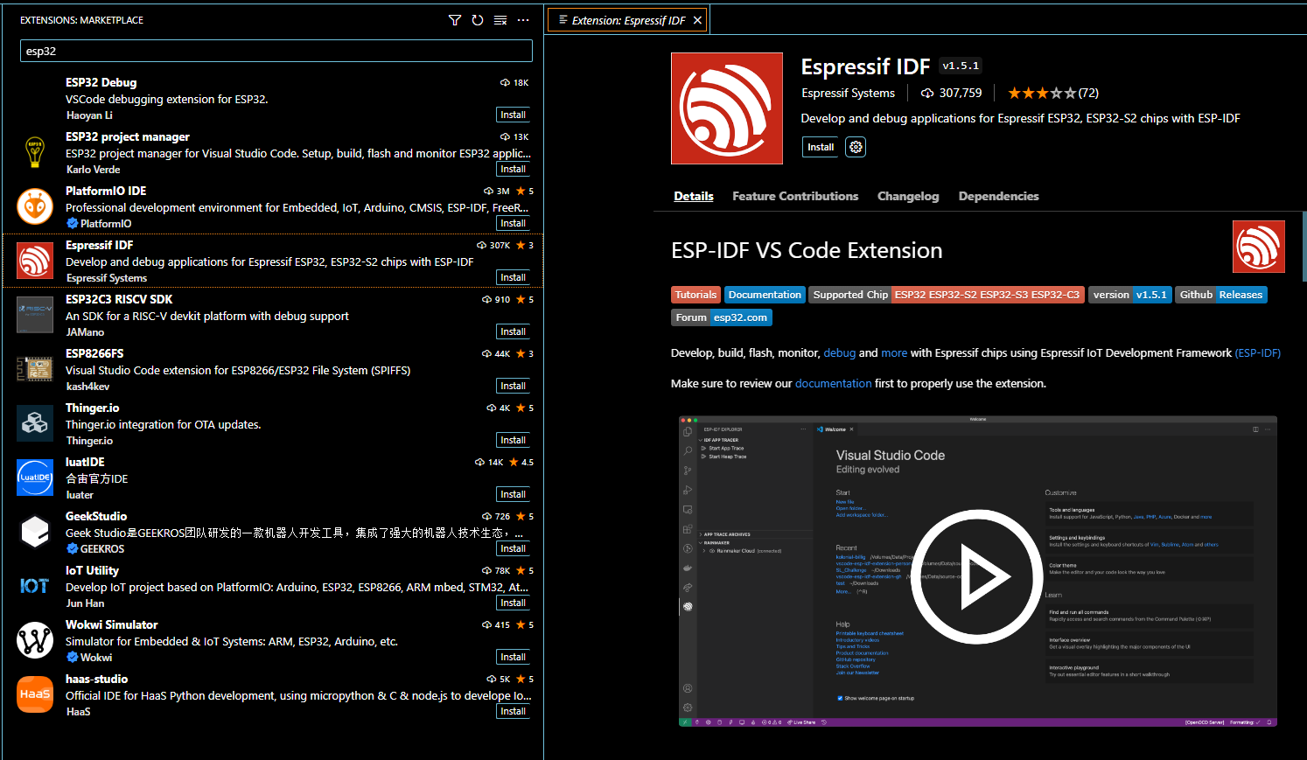This screenshot has width=1307, height=760.
Task: Open the Github Releases badge
Action: click(x=1221, y=295)
